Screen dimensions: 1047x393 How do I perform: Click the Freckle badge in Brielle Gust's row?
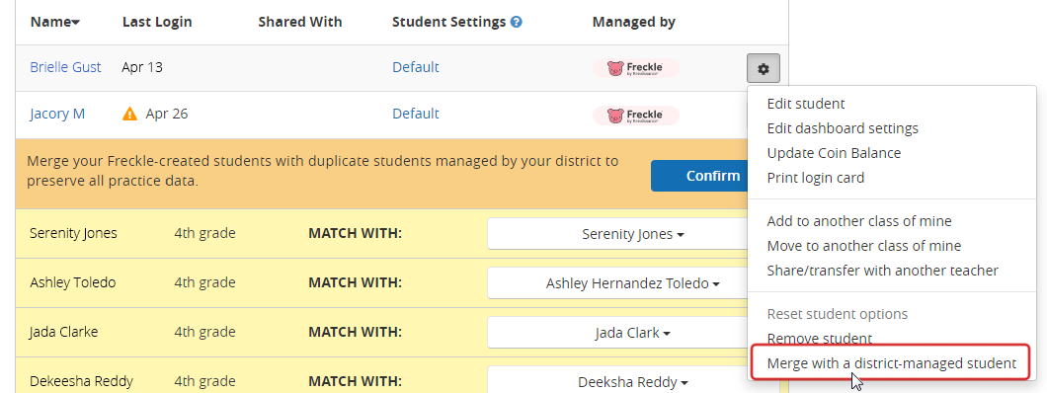pyautogui.click(x=636, y=68)
